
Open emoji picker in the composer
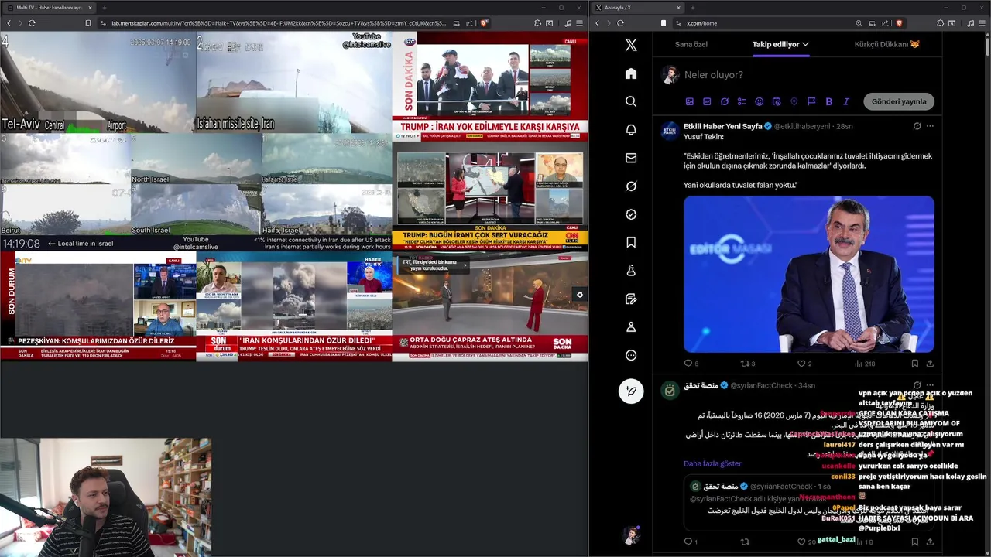coord(760,101)
